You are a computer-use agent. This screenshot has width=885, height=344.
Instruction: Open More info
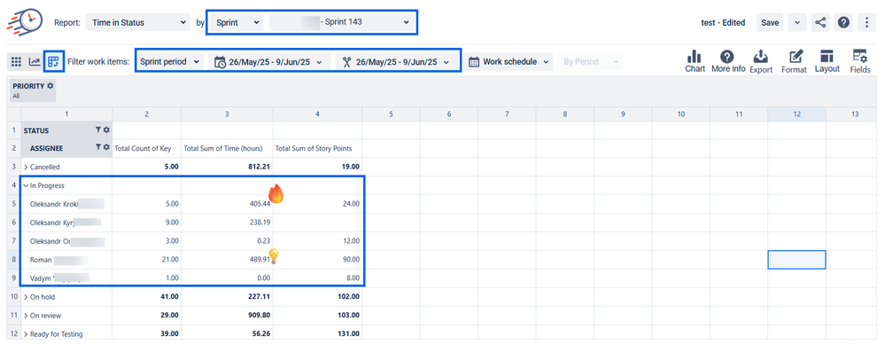728,61
